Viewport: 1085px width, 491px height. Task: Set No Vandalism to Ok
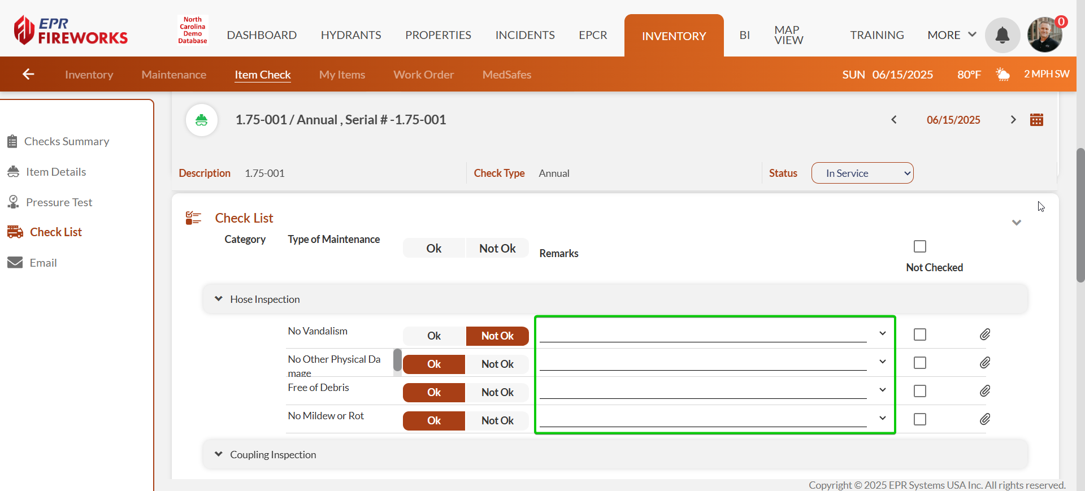[434, 336]
